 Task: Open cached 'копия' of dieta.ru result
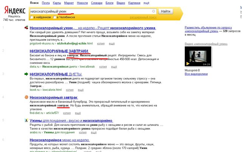tap(103, 67)
